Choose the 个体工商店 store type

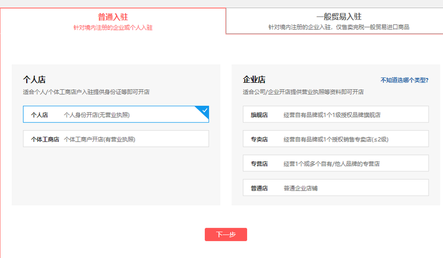(116, 139)
